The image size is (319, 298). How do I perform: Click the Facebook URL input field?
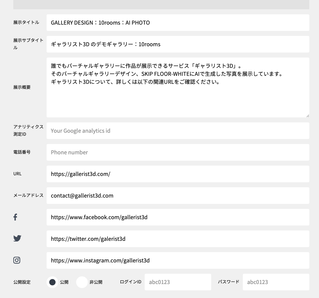[x=178, y=217]
